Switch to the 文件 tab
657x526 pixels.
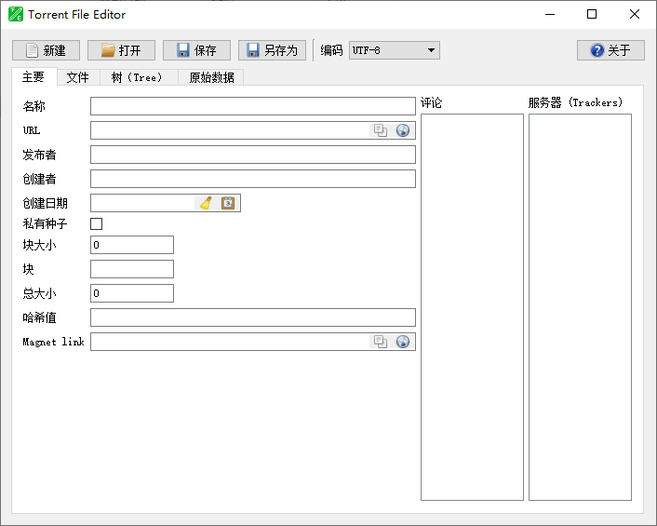click(78, 77)
